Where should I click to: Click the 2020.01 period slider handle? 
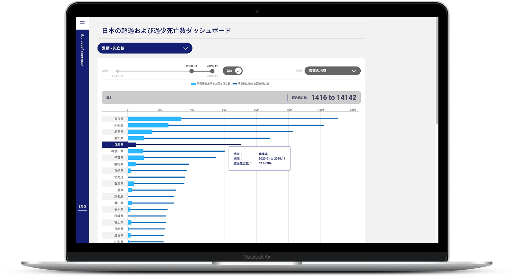click(192, 71)
